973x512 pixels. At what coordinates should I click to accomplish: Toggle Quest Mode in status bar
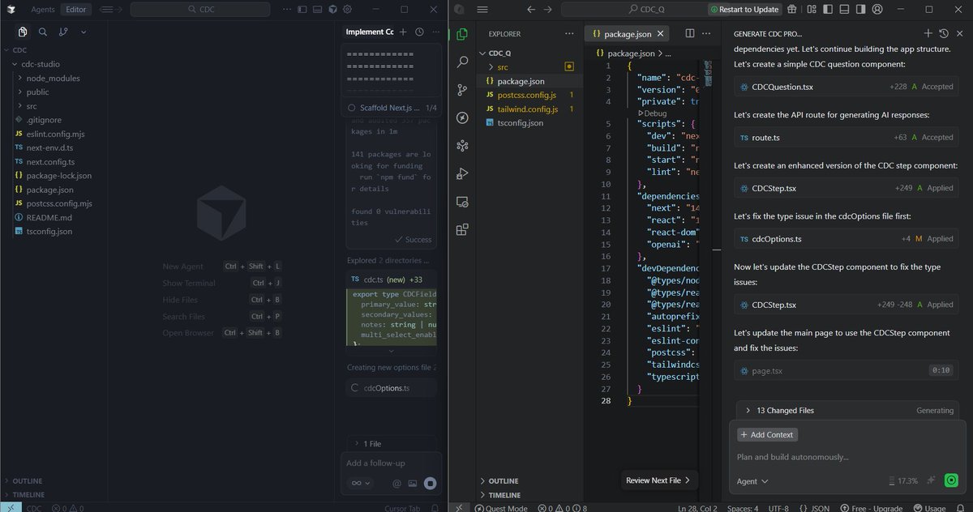point(501,508)
